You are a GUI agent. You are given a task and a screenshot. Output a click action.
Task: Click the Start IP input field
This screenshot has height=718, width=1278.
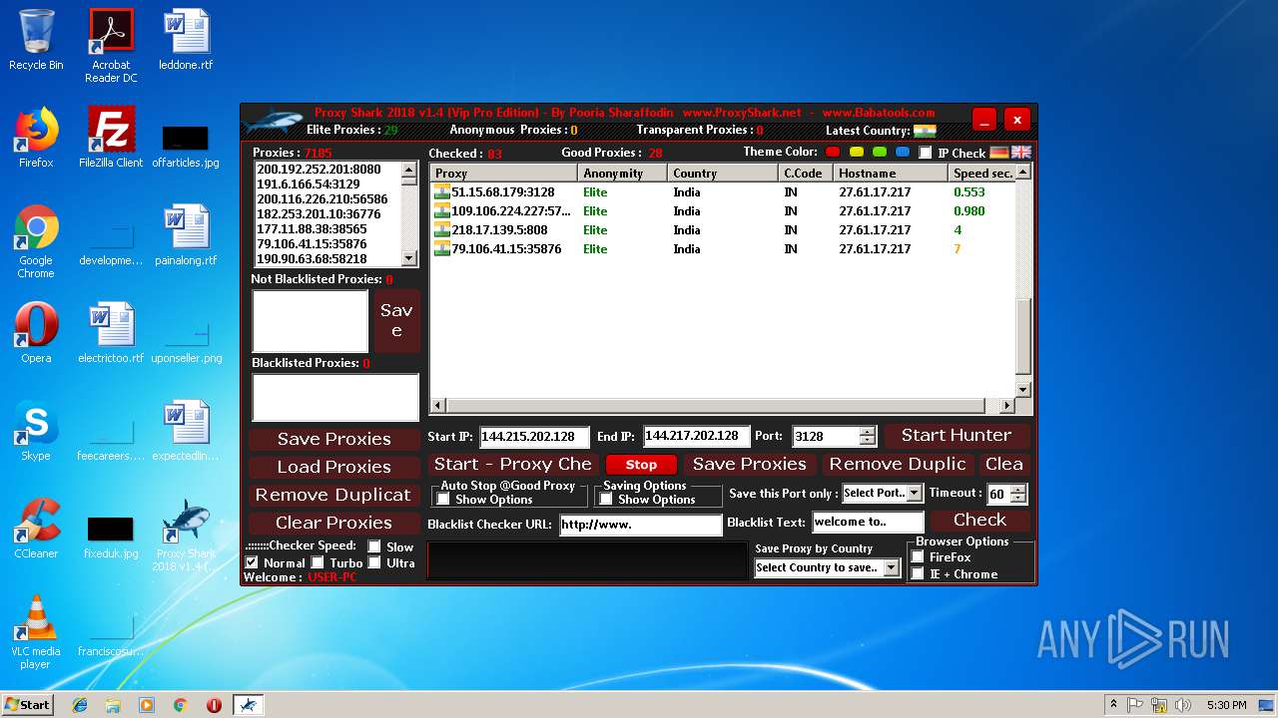(535, 436)
